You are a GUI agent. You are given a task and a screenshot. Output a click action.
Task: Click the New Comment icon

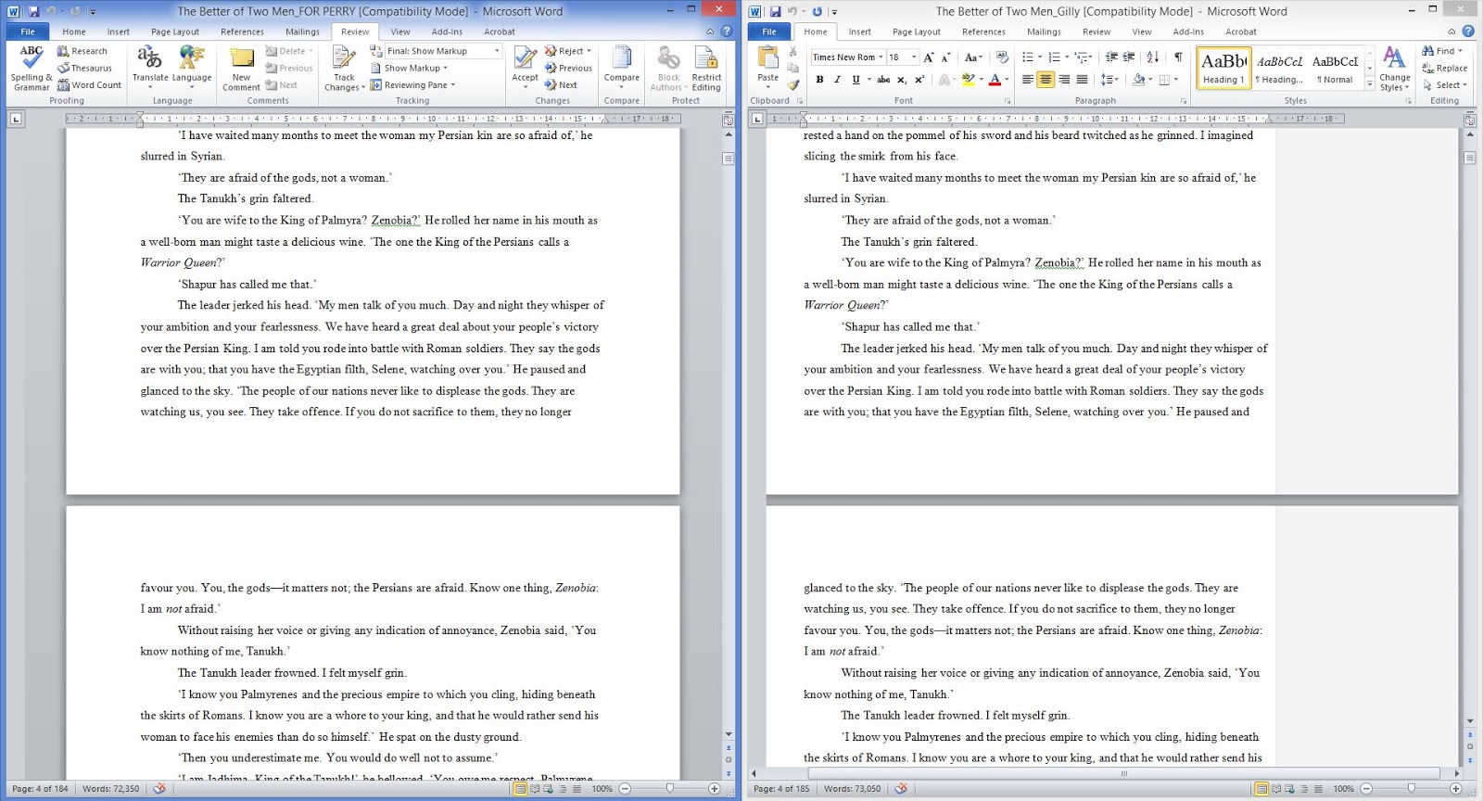coord(241,67)
